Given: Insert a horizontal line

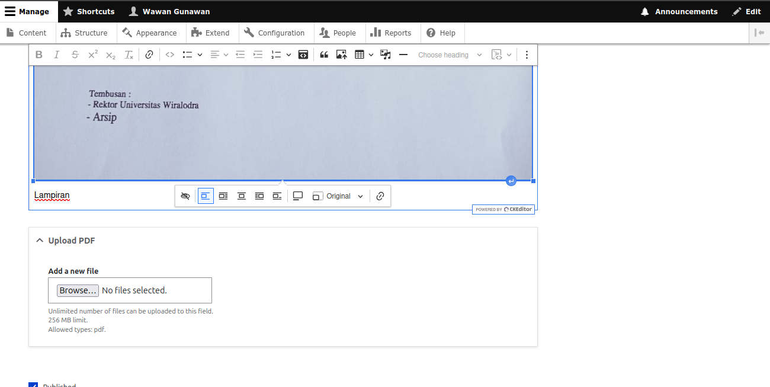Looking at the screenshot, I should (x=403, y=55).
